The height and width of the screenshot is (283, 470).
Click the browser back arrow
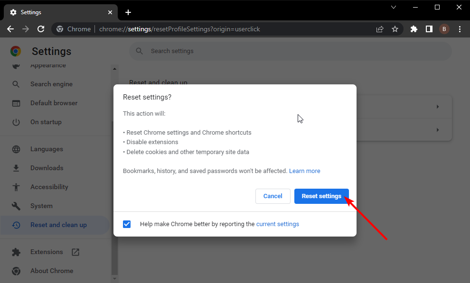tap(10, 29)
